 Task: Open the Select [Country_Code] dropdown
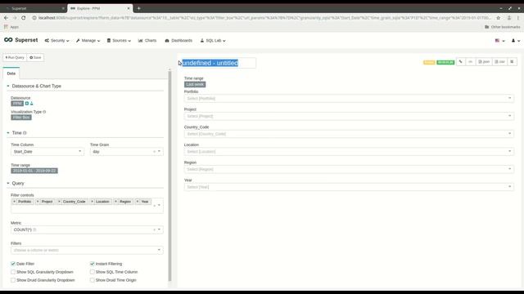coord(349,134)
